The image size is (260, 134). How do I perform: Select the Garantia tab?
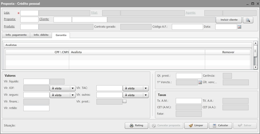[61, 35]
